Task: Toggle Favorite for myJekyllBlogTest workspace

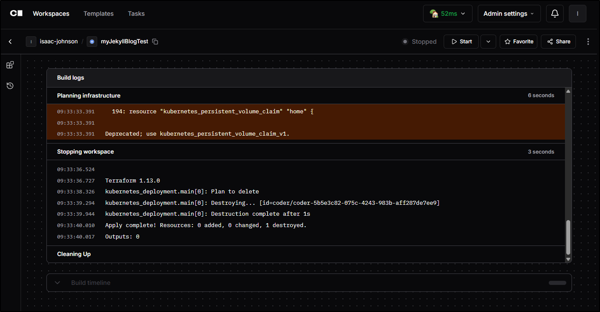Action: tap(518, 42)
